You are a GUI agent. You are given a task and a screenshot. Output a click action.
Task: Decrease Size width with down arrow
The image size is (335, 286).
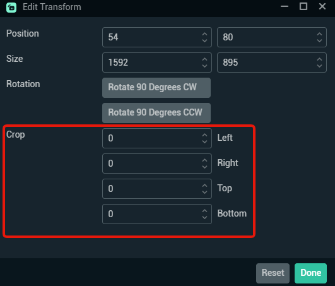[204, 66]
